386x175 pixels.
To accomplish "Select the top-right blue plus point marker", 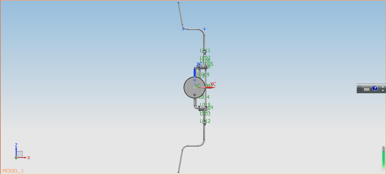I will [204, 29].
